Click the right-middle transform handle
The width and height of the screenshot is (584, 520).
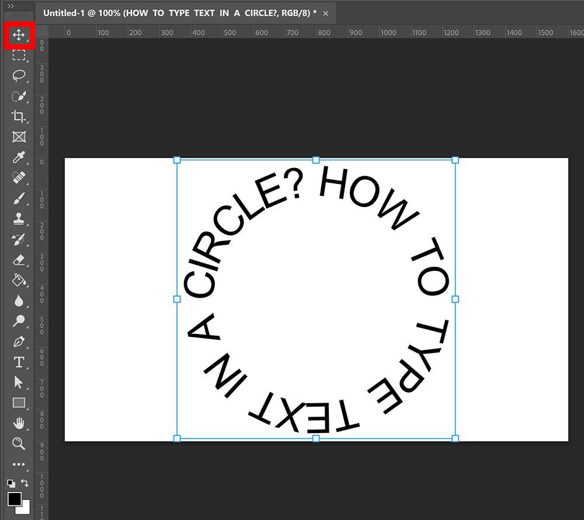coord(455,299)
